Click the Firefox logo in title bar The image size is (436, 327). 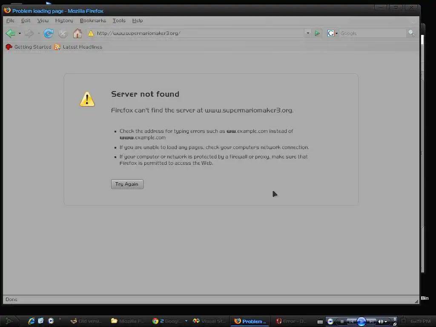point(7,11)
